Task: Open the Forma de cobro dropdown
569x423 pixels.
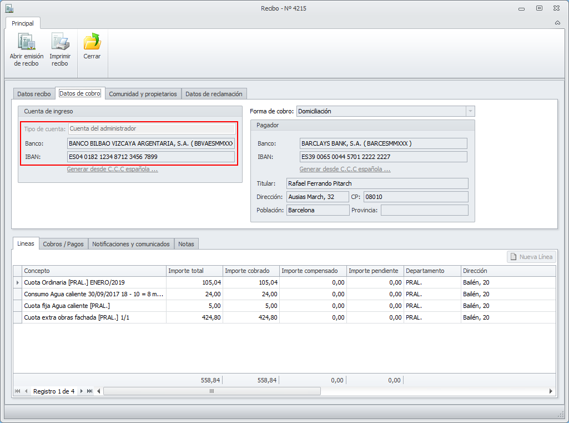Action: click(470, 111)
